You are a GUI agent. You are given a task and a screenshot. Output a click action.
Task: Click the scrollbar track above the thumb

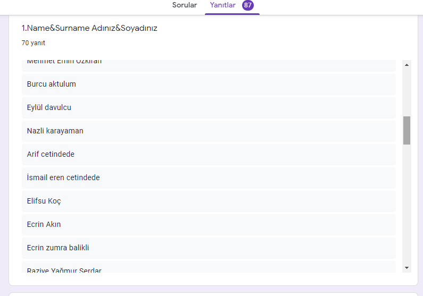(407, 90)
